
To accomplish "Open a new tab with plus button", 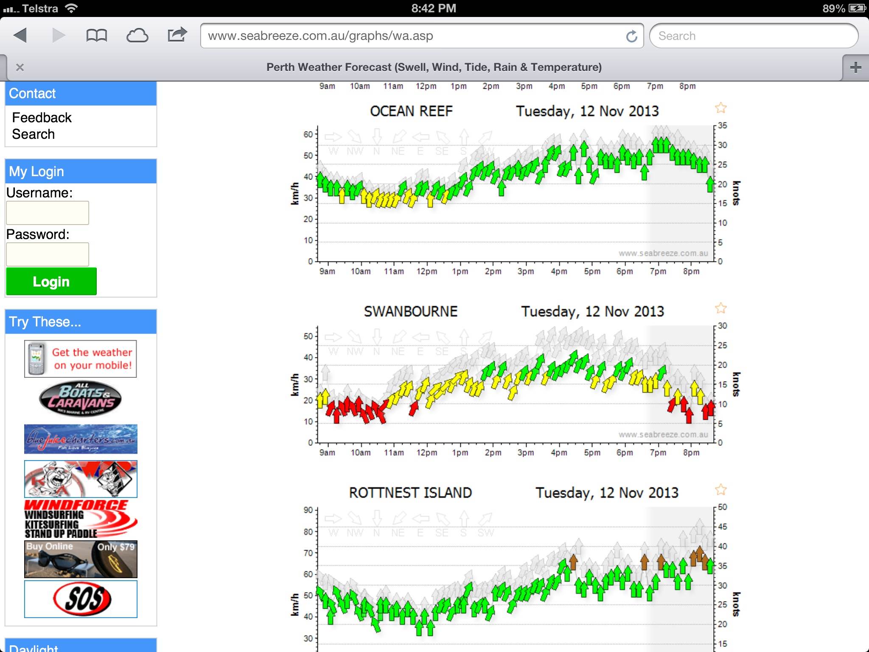I will [x=855, y=67].
